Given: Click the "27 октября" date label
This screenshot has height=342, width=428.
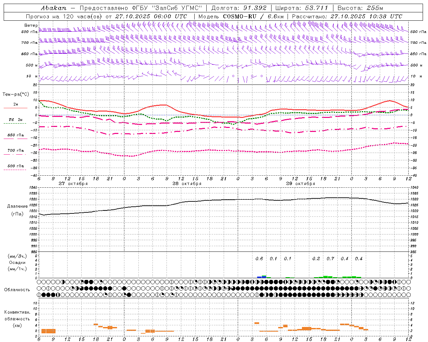Looking at the screenshot, I should pos(73,184).
